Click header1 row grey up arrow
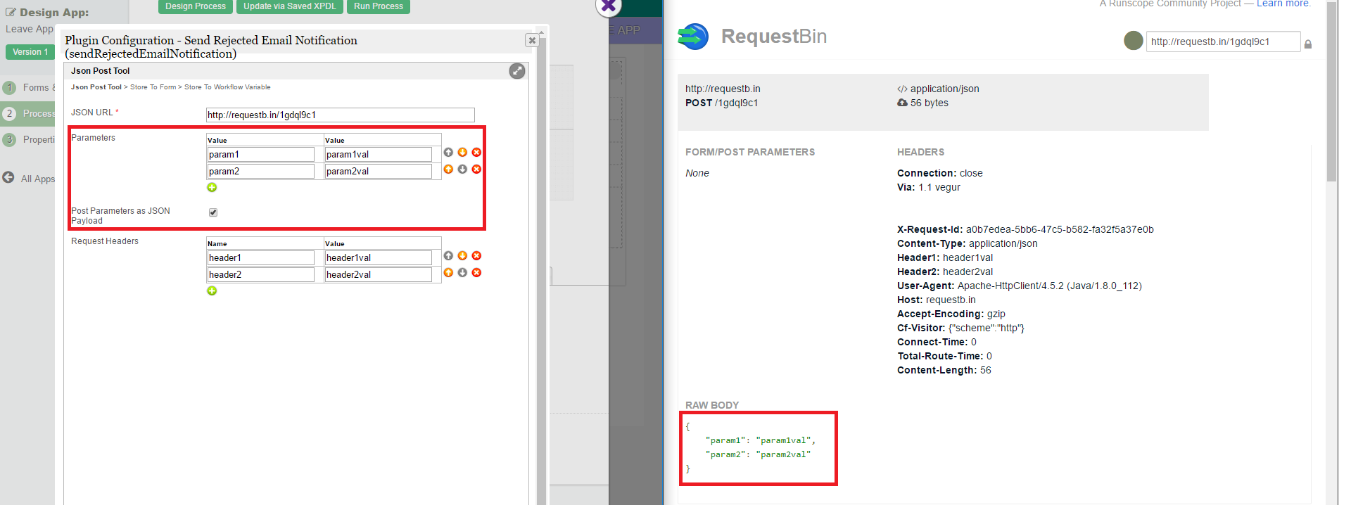The image size is (1351, 505). pyautogui.click(x=448, y=256)
